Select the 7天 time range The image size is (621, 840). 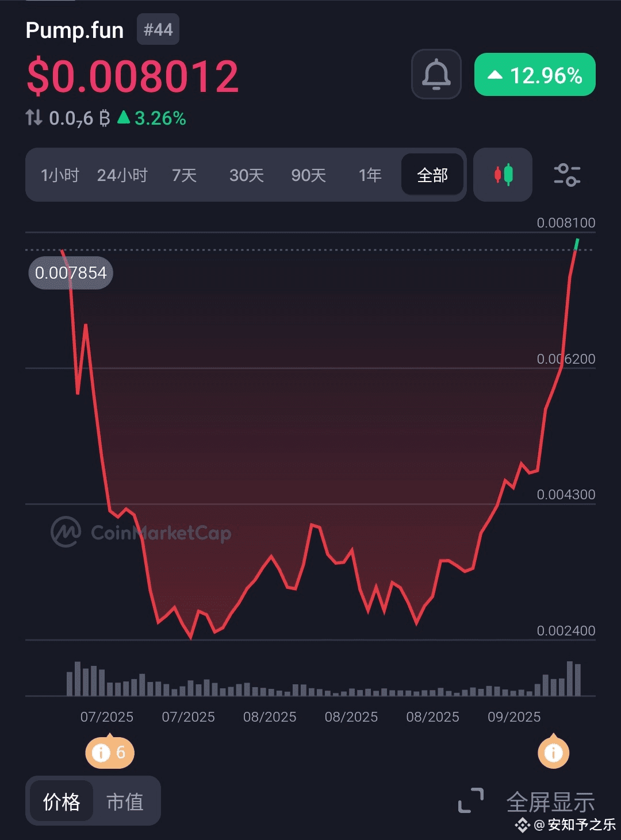pyautogui.click(x=185, y=175)
